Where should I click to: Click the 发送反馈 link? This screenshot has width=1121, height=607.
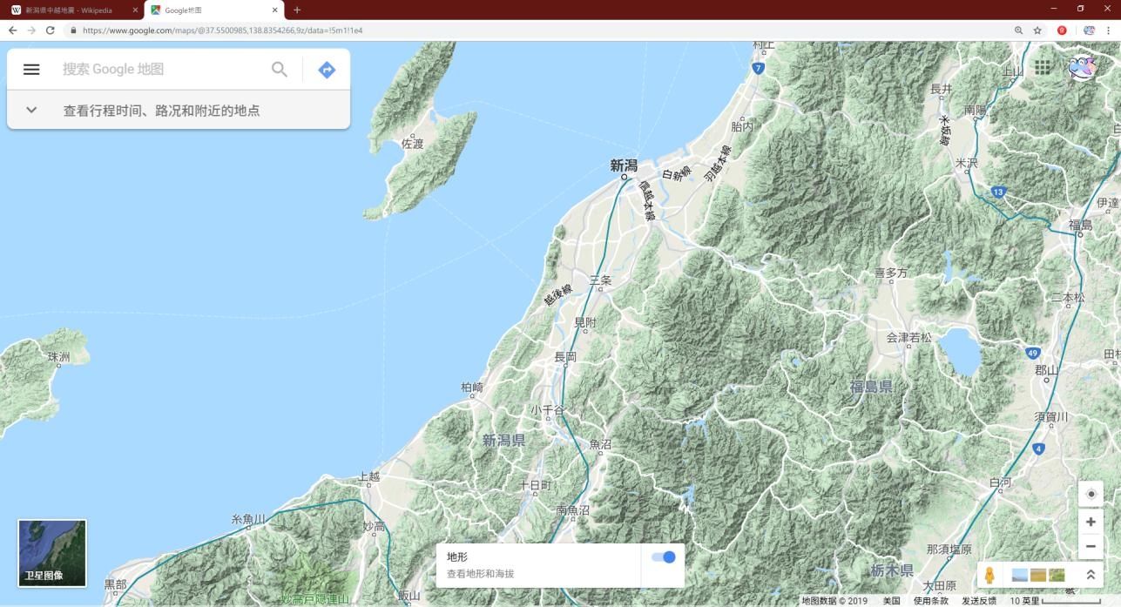click(978, 601)
